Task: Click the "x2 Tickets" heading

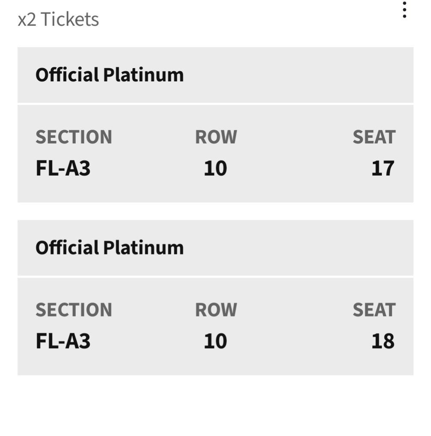Action: point(58,20)
